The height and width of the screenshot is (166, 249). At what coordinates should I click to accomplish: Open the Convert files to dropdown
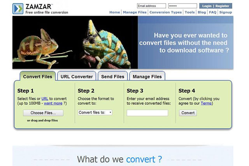pos(95,113)
